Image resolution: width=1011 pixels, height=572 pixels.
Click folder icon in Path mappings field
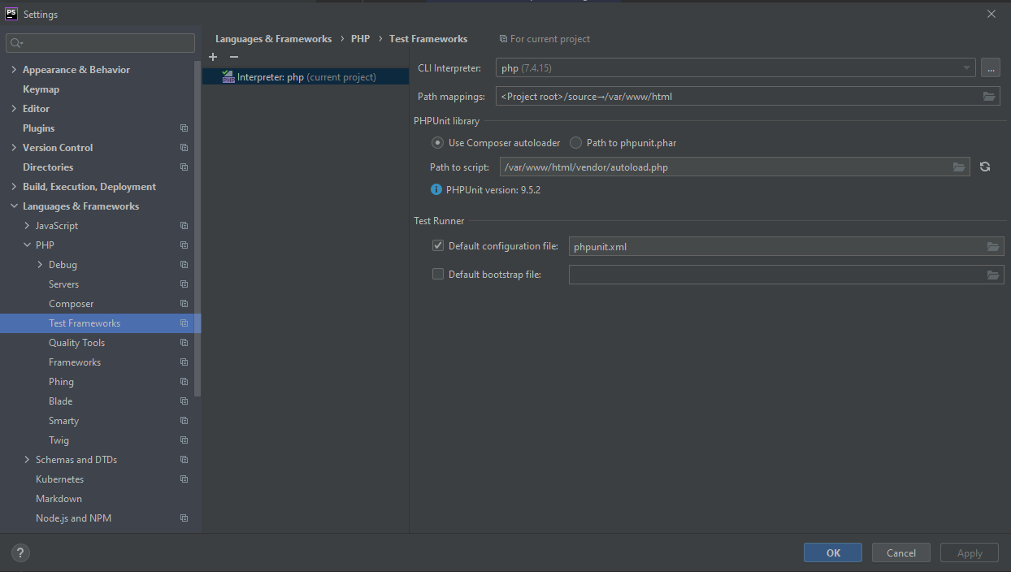coord(989,96)
